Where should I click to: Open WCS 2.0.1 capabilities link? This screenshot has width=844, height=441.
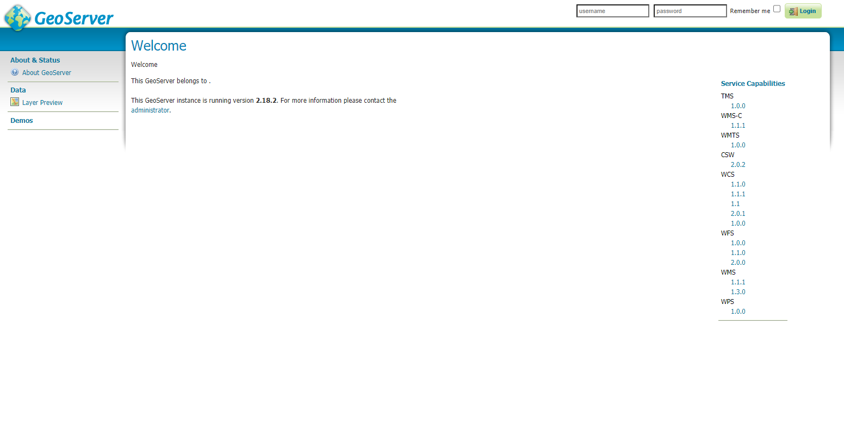coord(738,214)
